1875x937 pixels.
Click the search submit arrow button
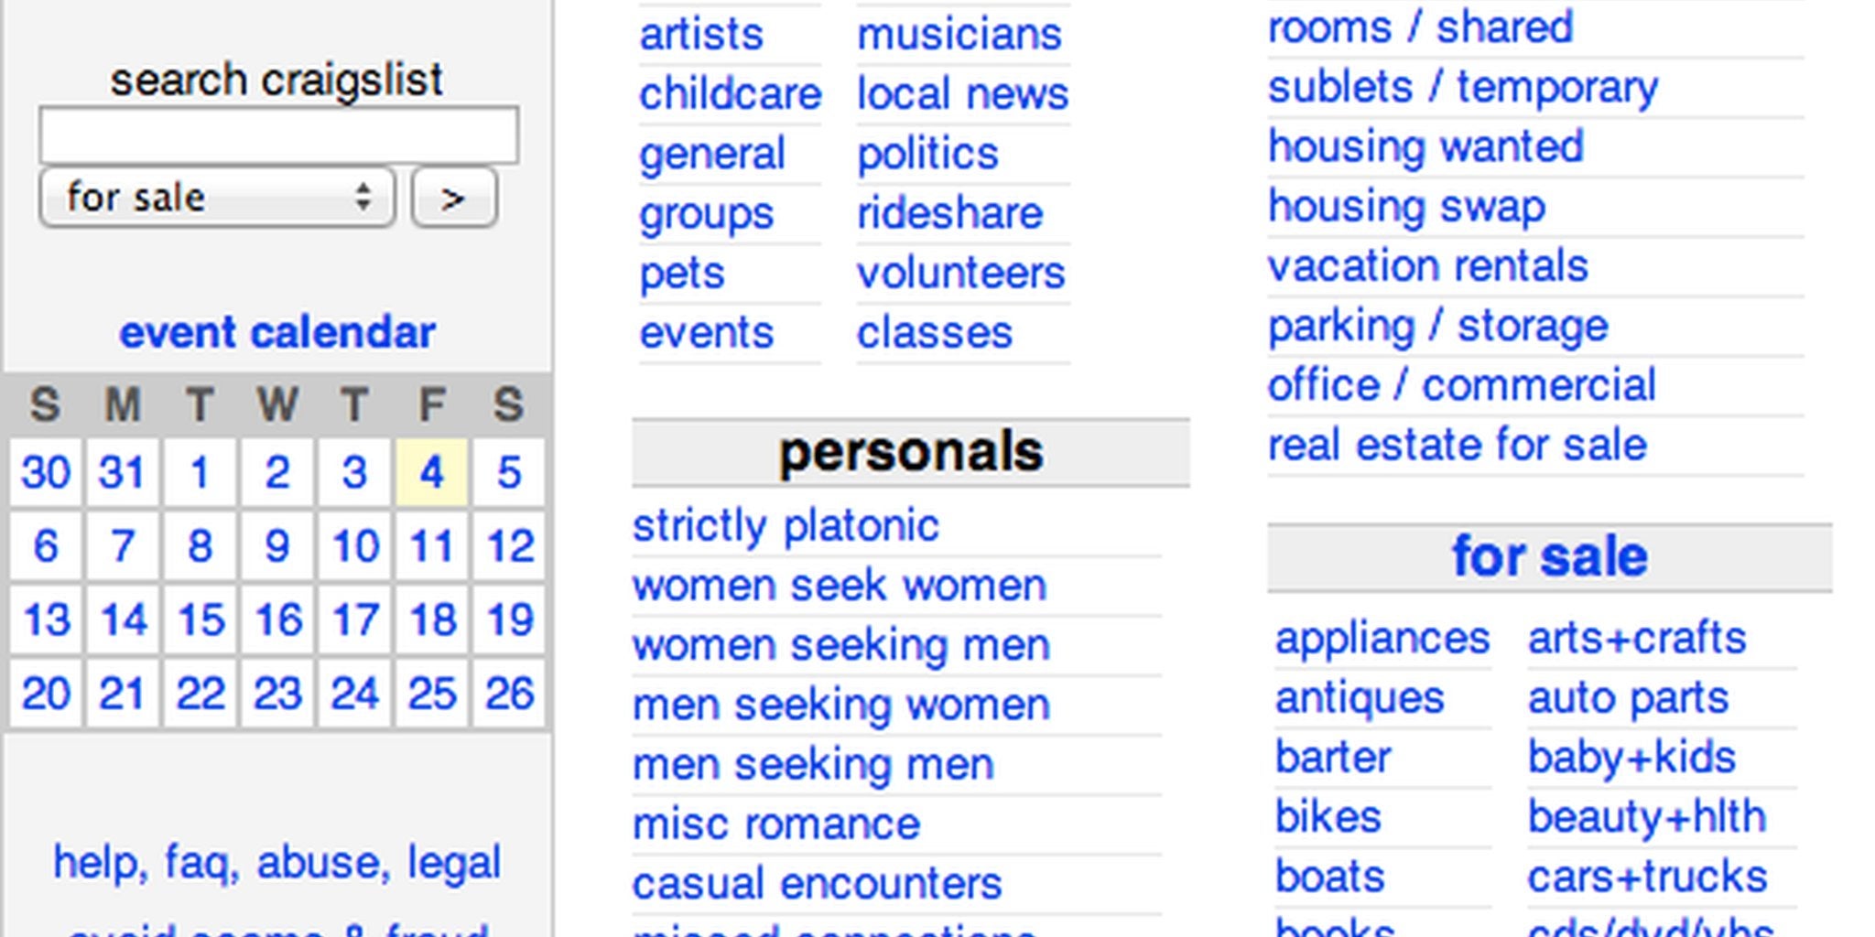[x=453, y=198]
